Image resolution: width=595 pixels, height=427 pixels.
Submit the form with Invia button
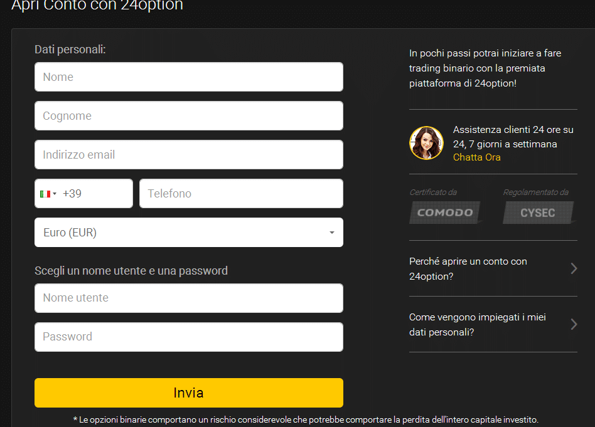pyautogui.click(x=188, y=393)
